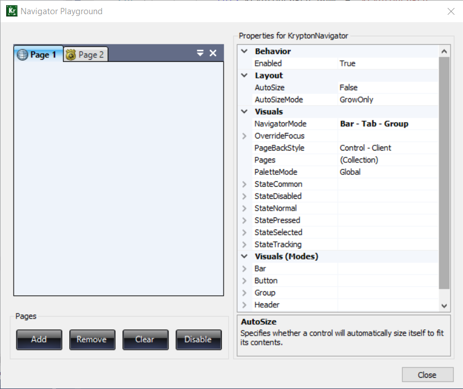Click the globe icon on Page 1 tab

click(23, 55)
